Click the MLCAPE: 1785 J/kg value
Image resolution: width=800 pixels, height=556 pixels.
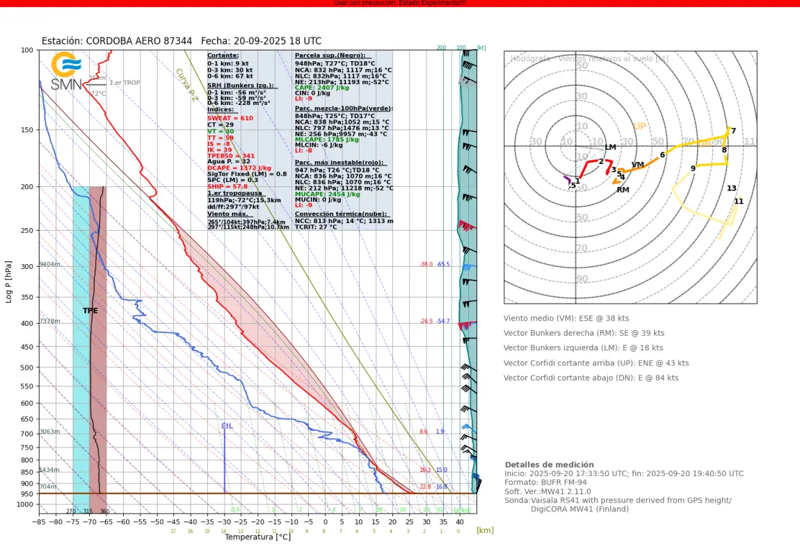[x=326, y=139]
